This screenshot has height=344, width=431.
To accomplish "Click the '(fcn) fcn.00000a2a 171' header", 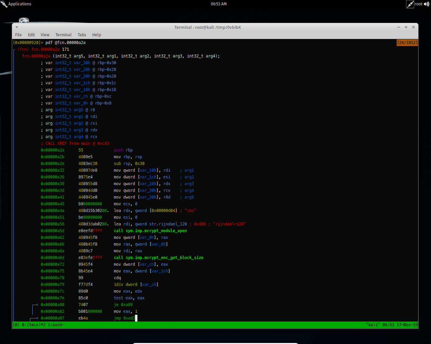I will tap(43, 49).
